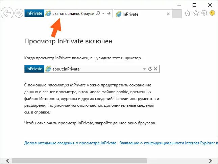218x164 pixels.
Task: Close the InPrivate tab
Action: click(x=168, y=14)
